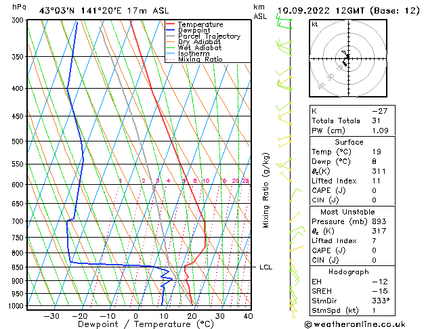Click the Temperature legend entry

tap(200, 24)
